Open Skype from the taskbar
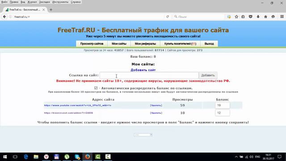Viewport: 286px width, 161px height. tap(77, 157)
